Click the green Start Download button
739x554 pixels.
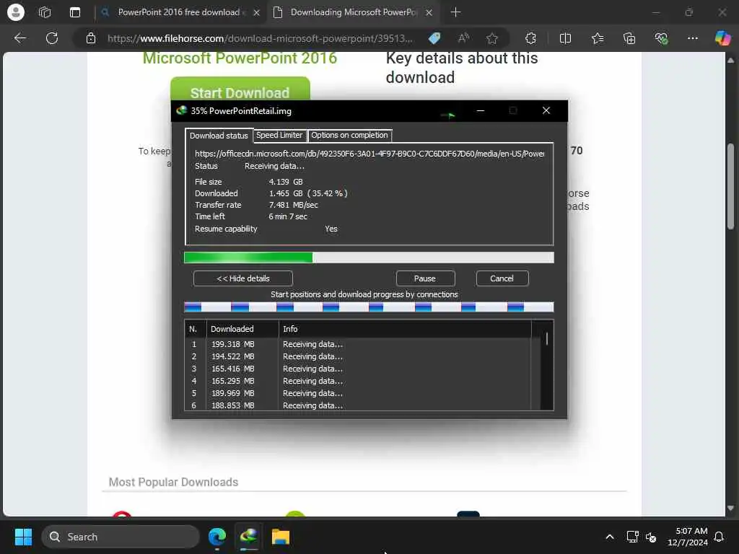pos(240,89)
